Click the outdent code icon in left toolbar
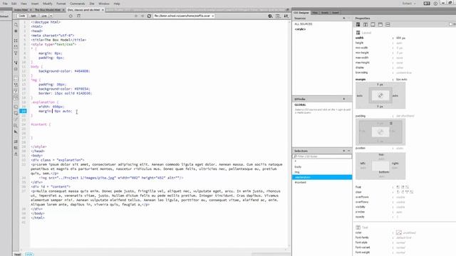This screenshot has height=256, width=456. point(16,148)
